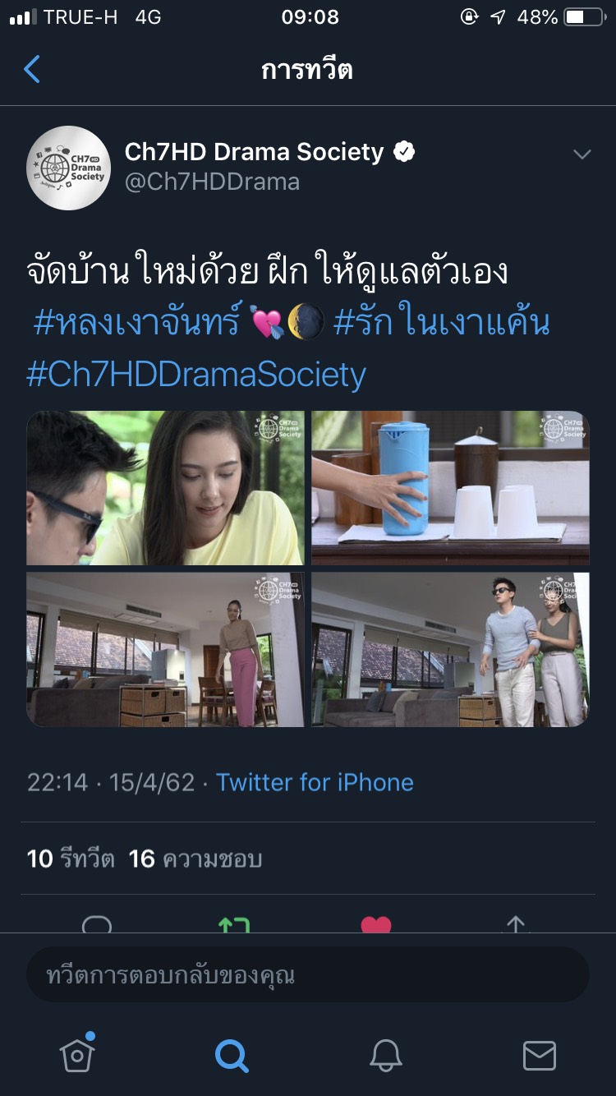View the photo with the blue pitcher
Viewport: 616px width, 1096px height.
[450, 488]
